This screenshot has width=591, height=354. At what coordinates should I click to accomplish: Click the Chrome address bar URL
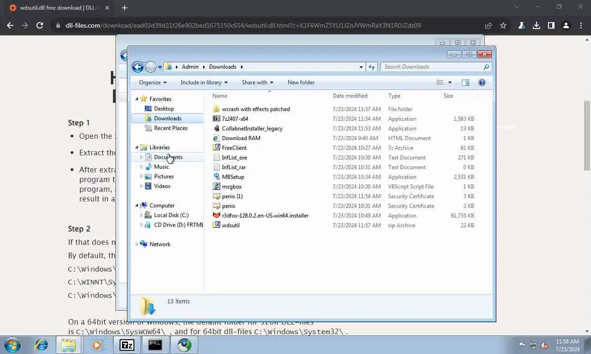click(x=243, y=25)
